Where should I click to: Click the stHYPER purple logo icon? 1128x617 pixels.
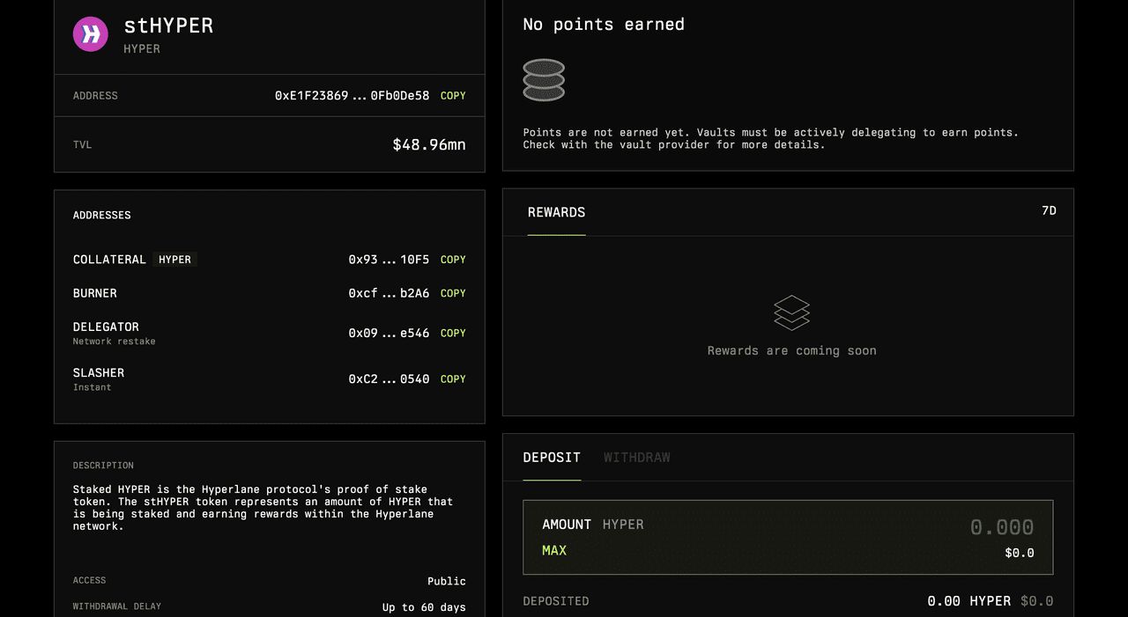tap(90, 34)
